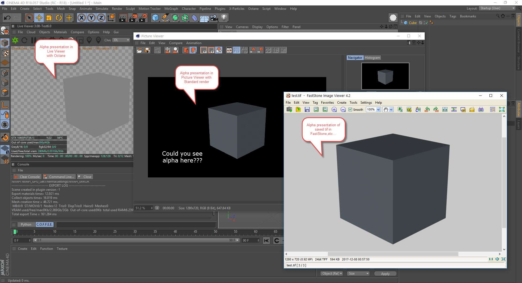
Task: Open Favorites menu in FastStone
Action: [327, 103]
